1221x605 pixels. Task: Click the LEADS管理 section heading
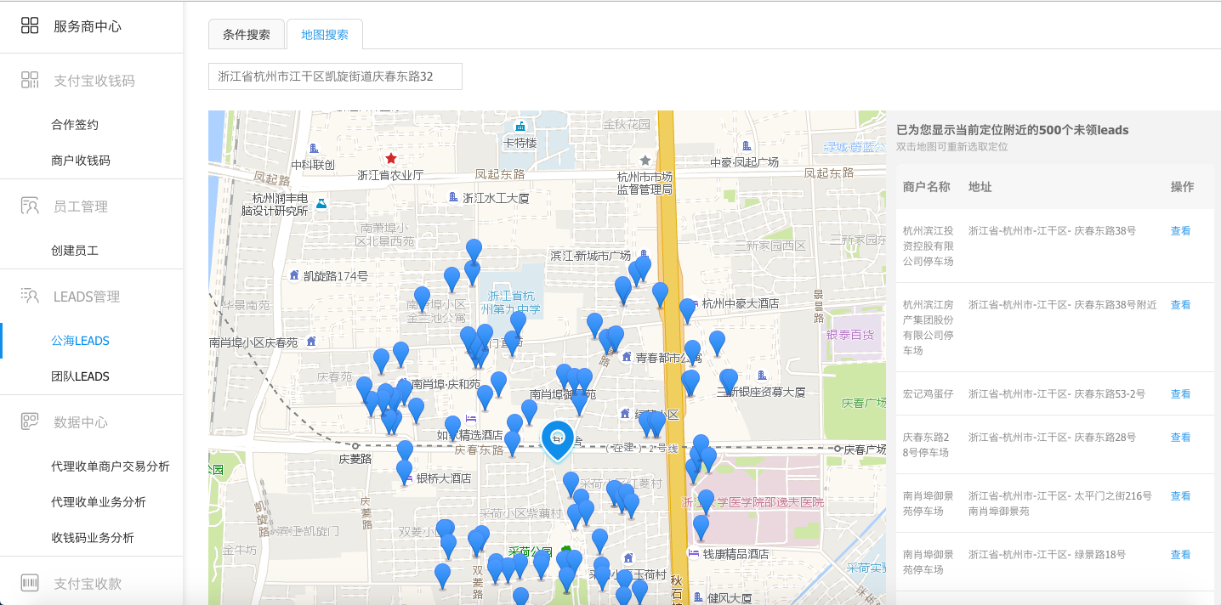[x=87, y=297]
